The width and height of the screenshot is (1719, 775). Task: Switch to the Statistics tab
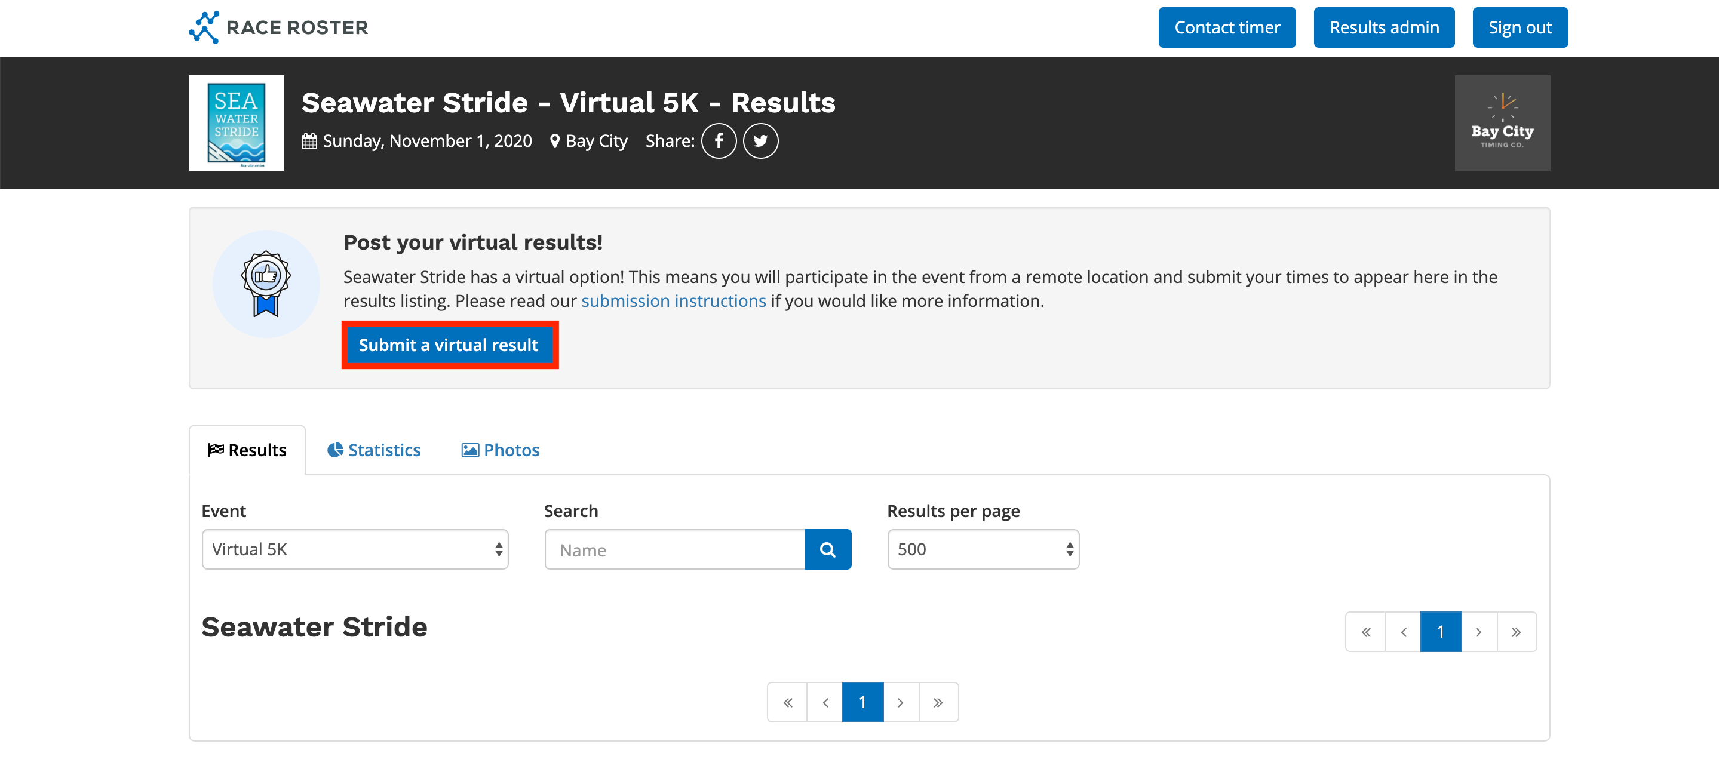pos(374,450)
